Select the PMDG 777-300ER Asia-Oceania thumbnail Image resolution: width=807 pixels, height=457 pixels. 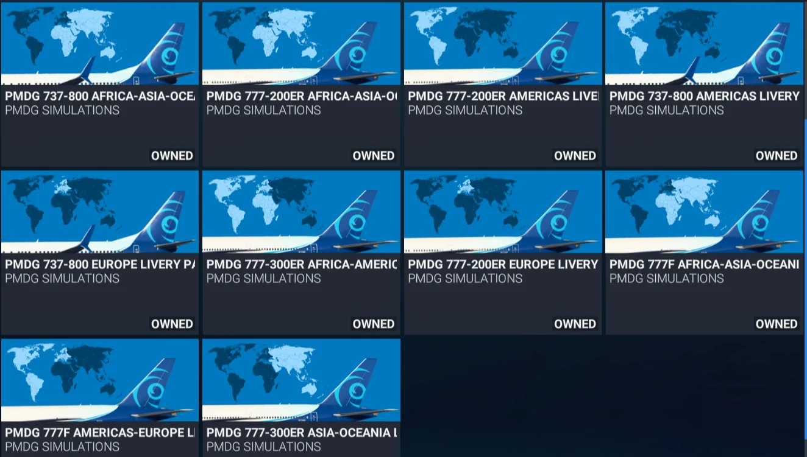pyautogui.click(x=301, y=380)
